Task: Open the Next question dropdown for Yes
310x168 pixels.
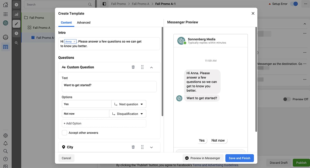Action: point(129,104)
